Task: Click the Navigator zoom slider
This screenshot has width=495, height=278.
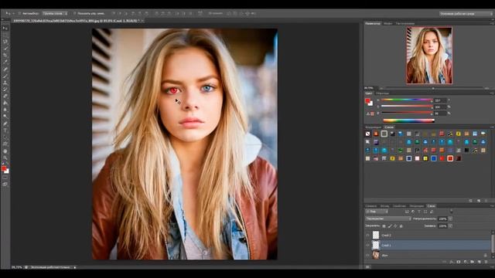Action: pyautogui.click(x=433, y=88)
